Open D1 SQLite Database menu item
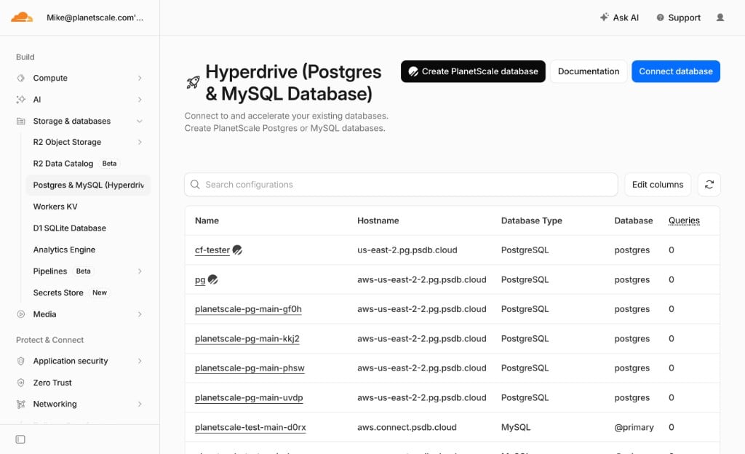 point(69,228)
